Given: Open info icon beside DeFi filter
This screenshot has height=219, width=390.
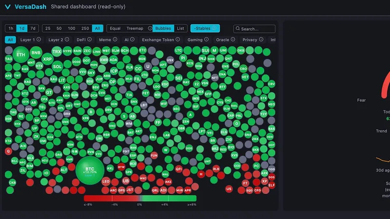Looking at the screenshot, I should pyautogui.click(x=90, y=39).
